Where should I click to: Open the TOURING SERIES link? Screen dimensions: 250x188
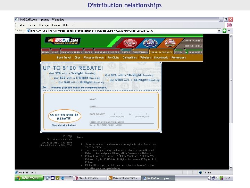tap(193, 46)
